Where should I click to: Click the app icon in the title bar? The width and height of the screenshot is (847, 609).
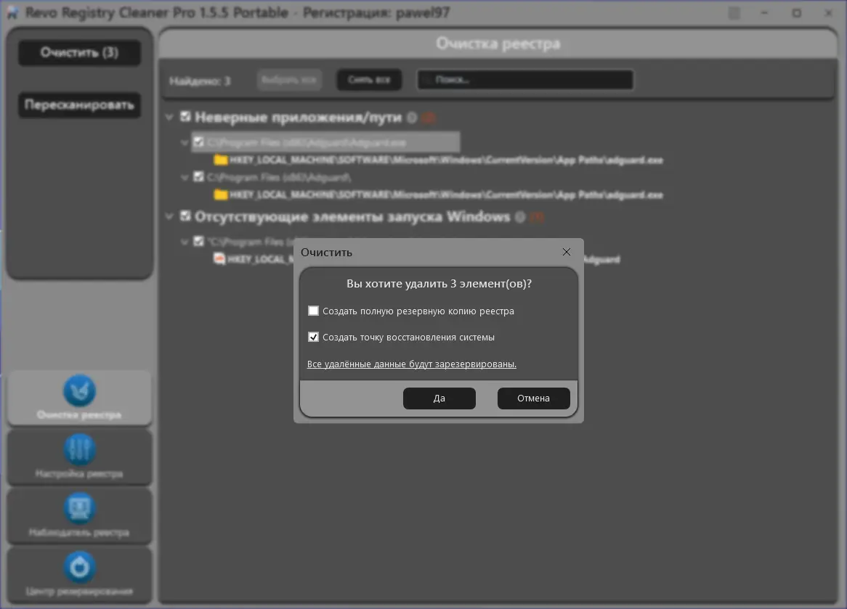point(12,13)
